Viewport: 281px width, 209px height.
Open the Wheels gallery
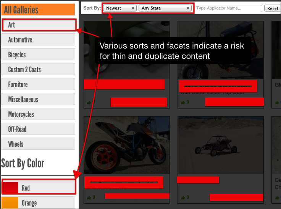(38, 144)
